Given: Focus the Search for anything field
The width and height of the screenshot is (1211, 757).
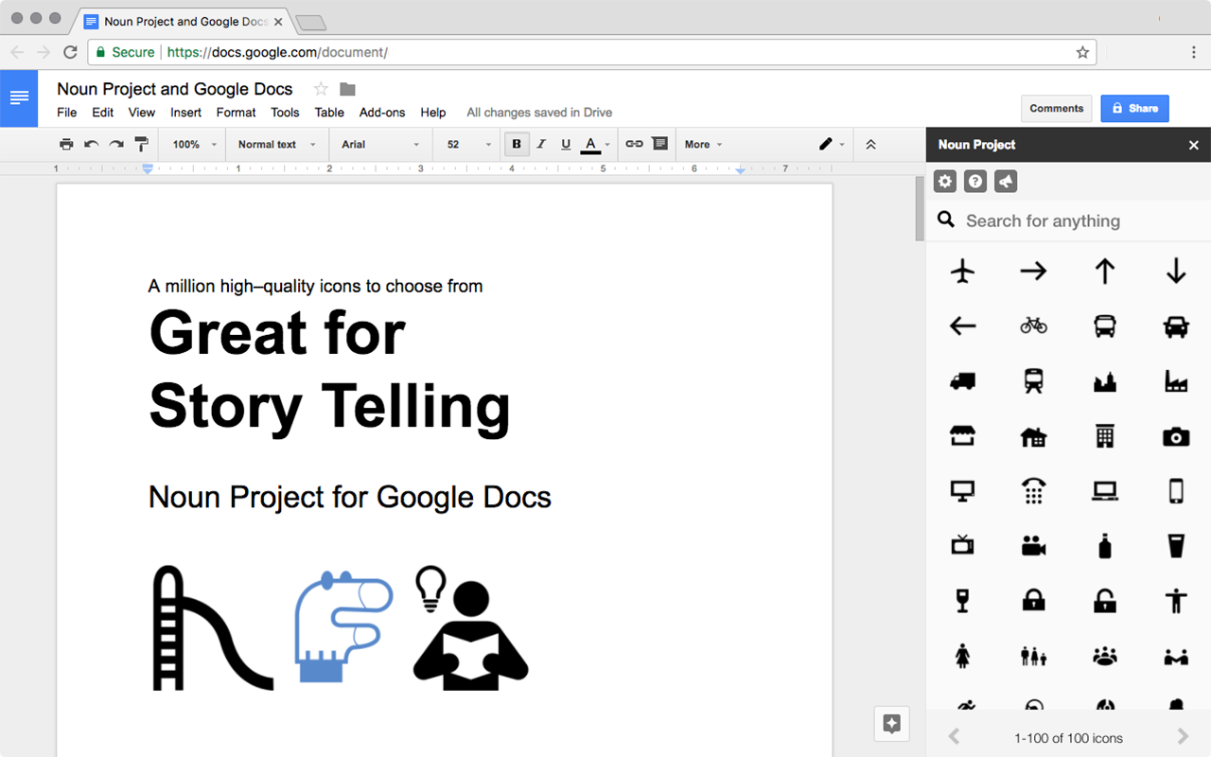Looking at the screenshot, I should [1068, 220].
